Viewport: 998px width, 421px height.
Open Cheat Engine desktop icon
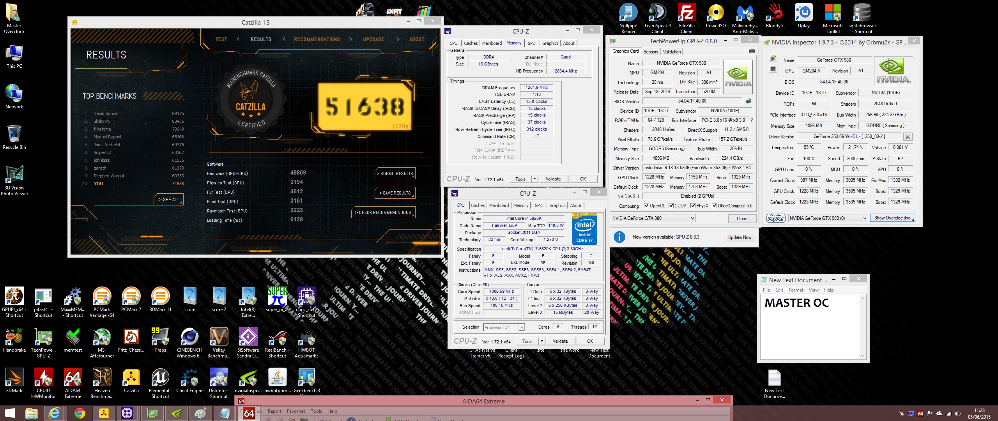pyautogui.click(x=190, y=380)
